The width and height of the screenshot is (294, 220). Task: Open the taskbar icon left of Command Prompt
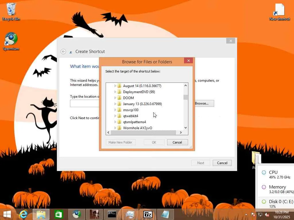click(94, 214)
